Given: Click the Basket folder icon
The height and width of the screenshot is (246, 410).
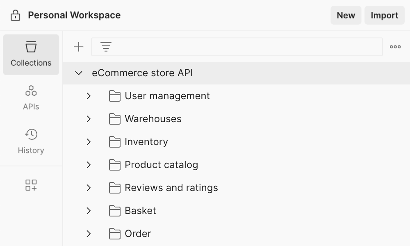Looking at the screenshot, I should 115,211.
